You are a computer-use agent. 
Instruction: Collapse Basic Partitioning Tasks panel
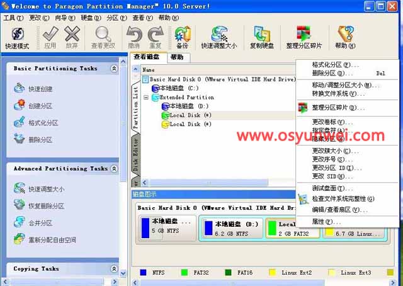pyautogui.click(x=114, y=69)
